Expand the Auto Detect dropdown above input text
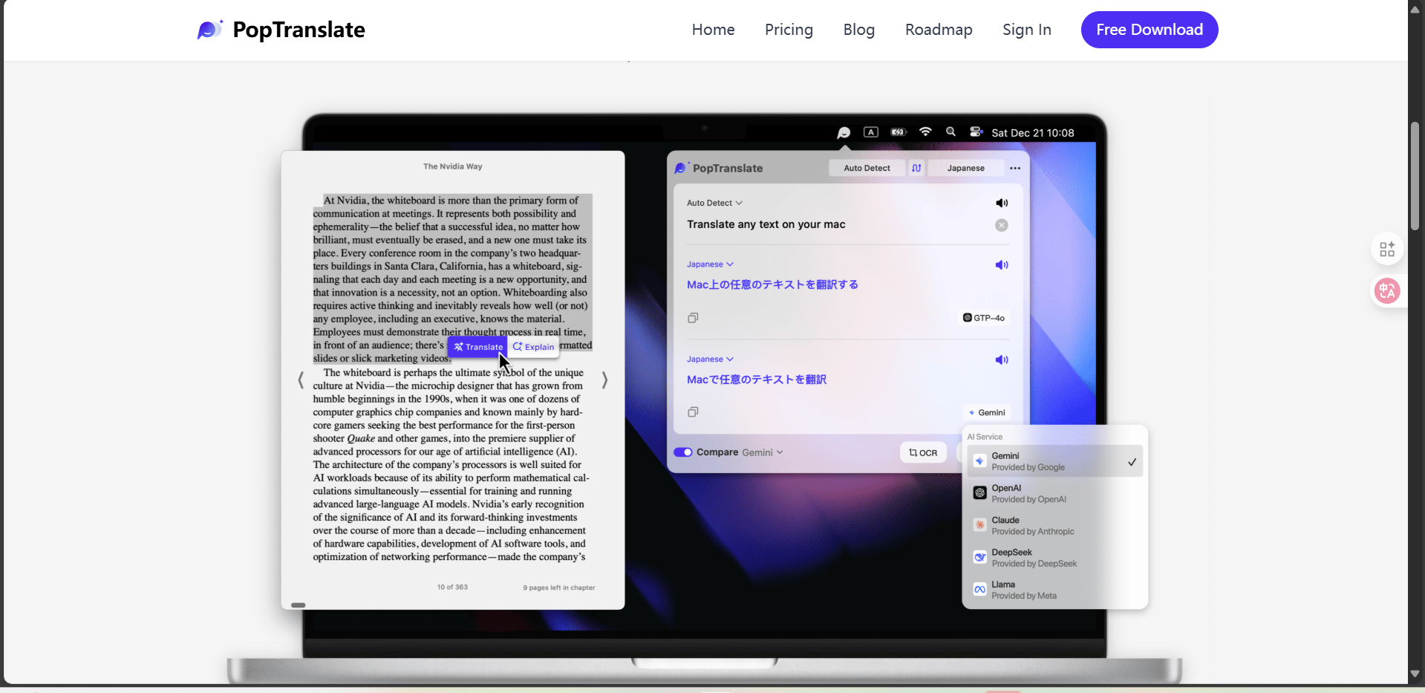Image resolution: width=1425 pixels, height=693 pixels. 714,203
